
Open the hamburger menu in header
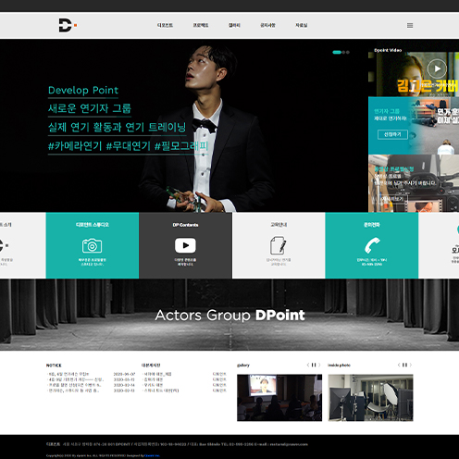click(x=410, y=25)
